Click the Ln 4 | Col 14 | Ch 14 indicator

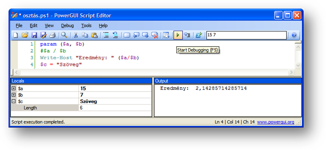235,122
